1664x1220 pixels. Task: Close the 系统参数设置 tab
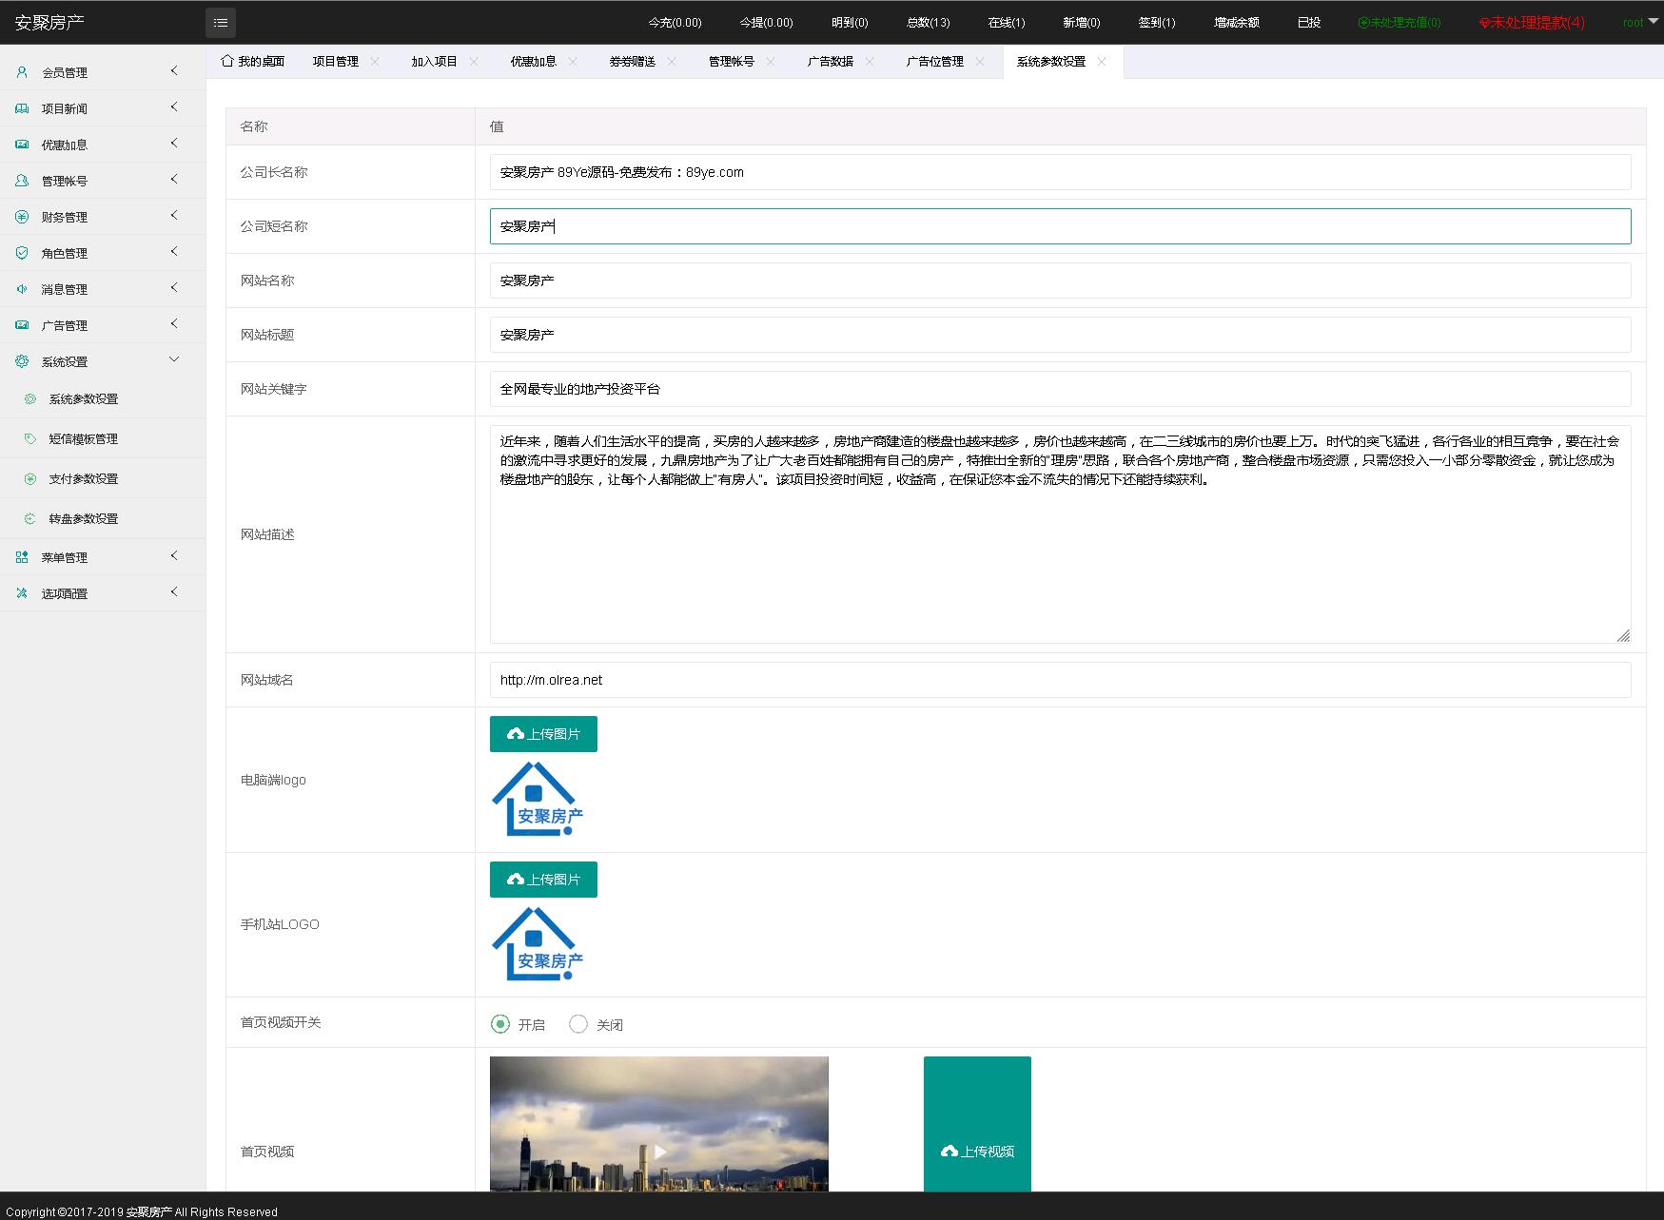[1102, 61]
